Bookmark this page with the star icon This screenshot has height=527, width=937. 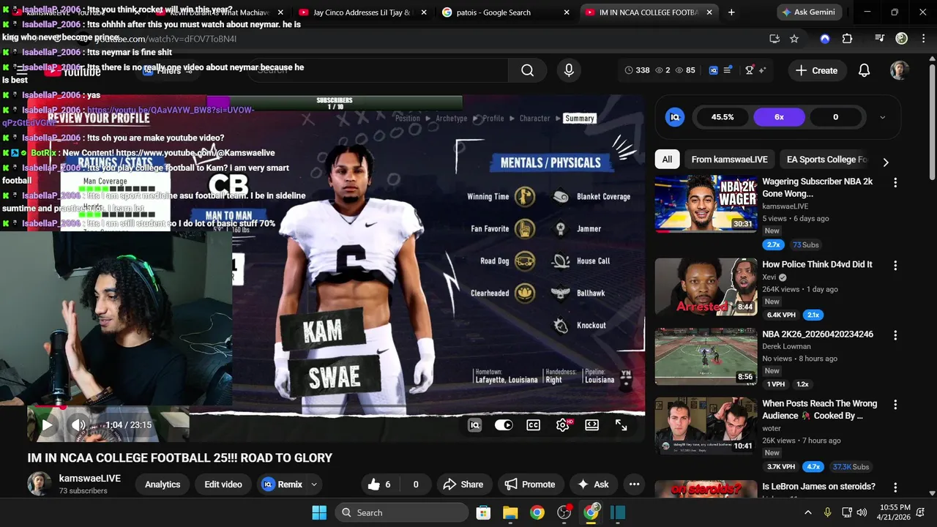(x=794, y=39)
